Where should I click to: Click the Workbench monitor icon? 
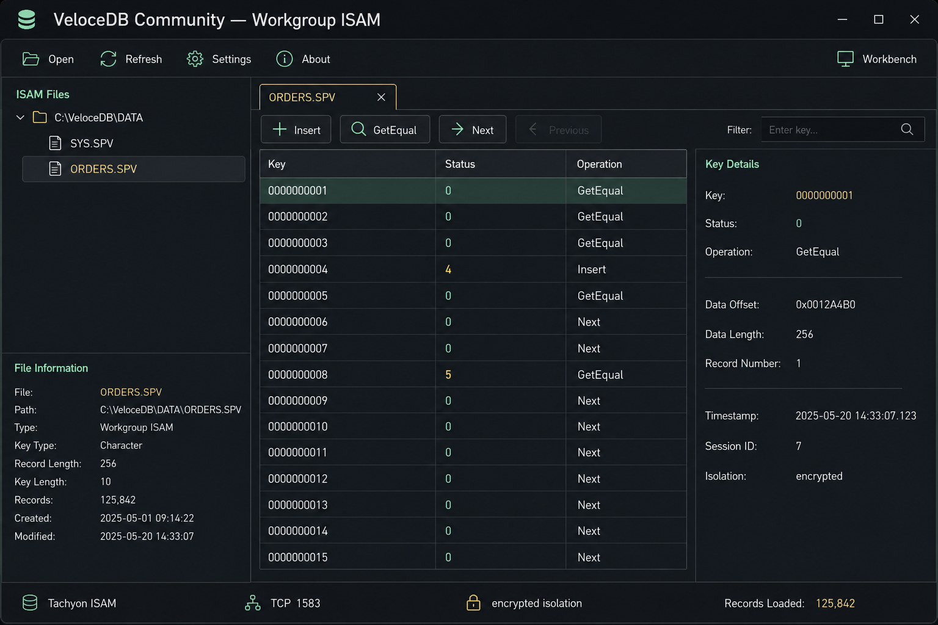click(x=845, y=59)
